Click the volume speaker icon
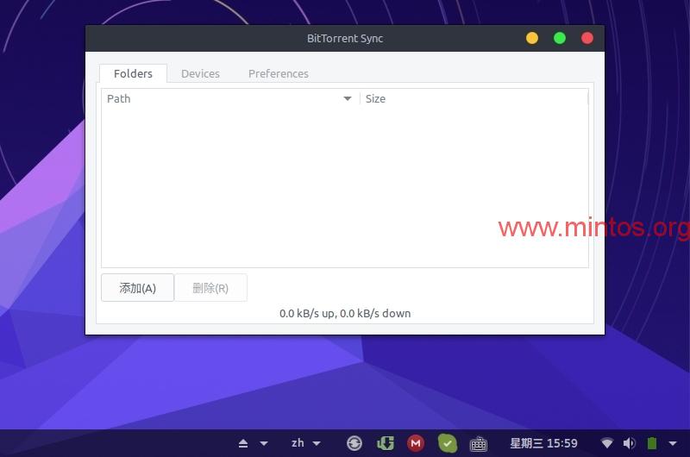Screen dimensions: 690x457 pyautogui.click(x=630, y=443)
